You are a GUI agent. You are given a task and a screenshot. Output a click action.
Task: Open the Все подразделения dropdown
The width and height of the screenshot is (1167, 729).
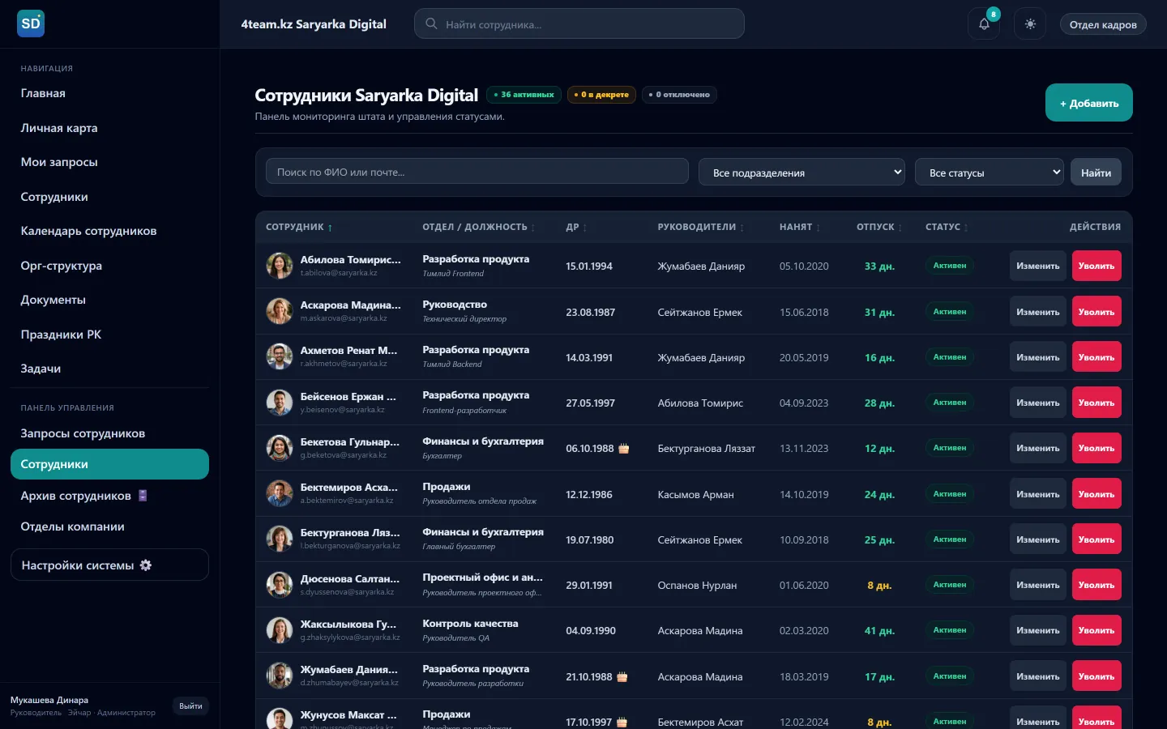[x=802, y=173]
